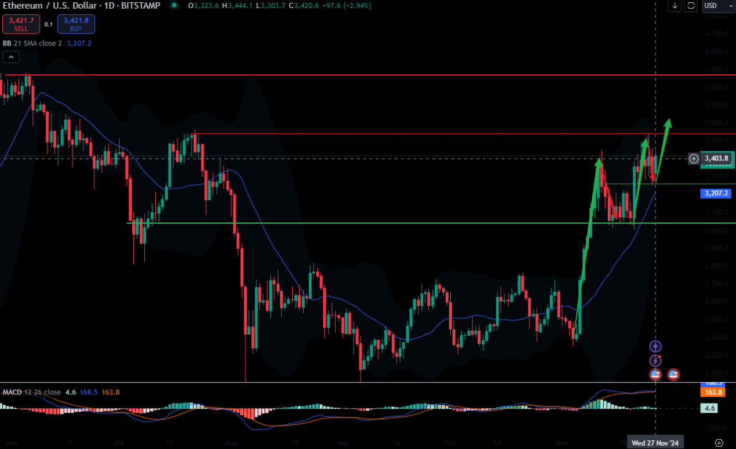
Task: Select the MACD 12 26 close indicator legend
Action: tap(32, 392)
